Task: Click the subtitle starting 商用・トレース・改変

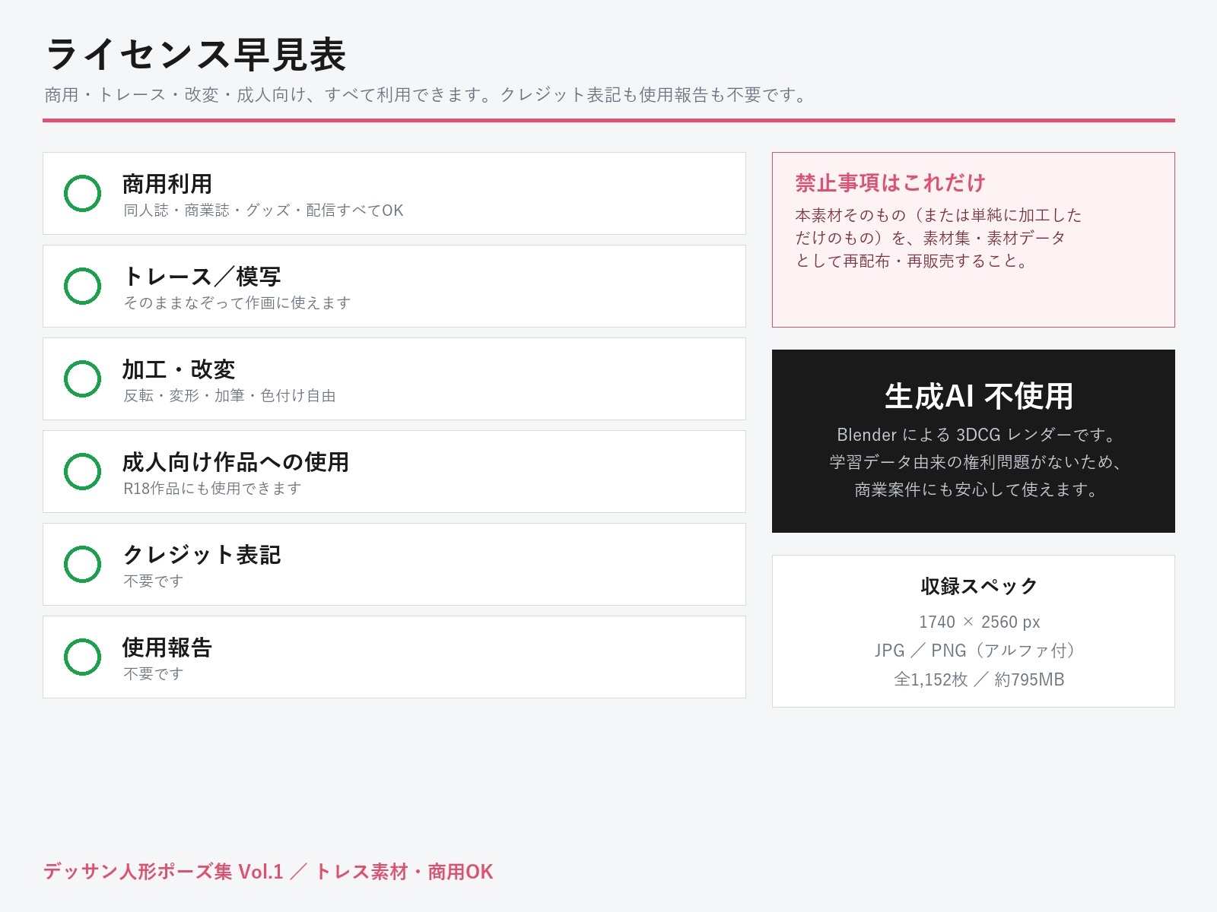Action: pyautogui.click(x=427, y=95)
